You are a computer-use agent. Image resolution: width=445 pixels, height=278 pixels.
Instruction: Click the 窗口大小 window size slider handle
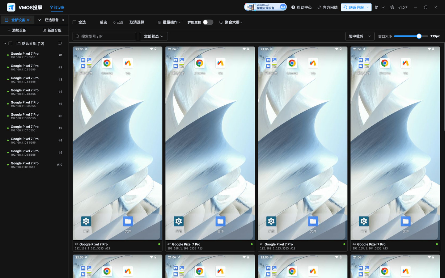(419, 36)
